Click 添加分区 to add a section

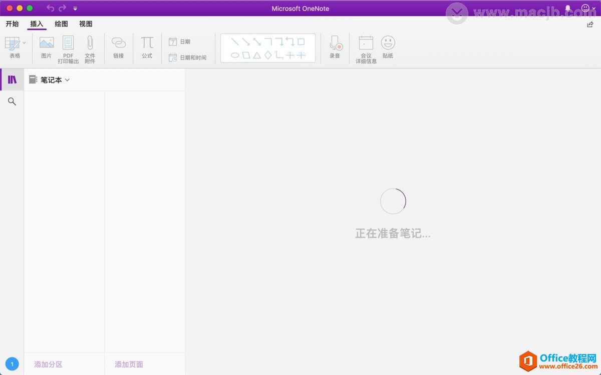pyautogui.click(x=47, y=364)
